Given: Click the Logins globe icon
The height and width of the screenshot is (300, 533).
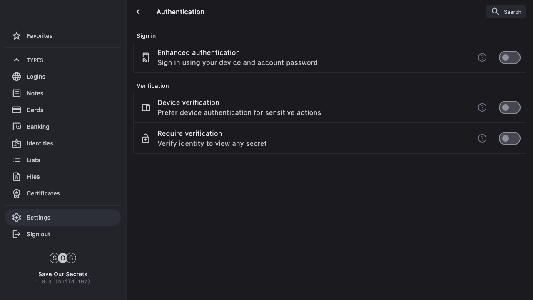Looking at the screenshot, I should [x=17, y=77].
